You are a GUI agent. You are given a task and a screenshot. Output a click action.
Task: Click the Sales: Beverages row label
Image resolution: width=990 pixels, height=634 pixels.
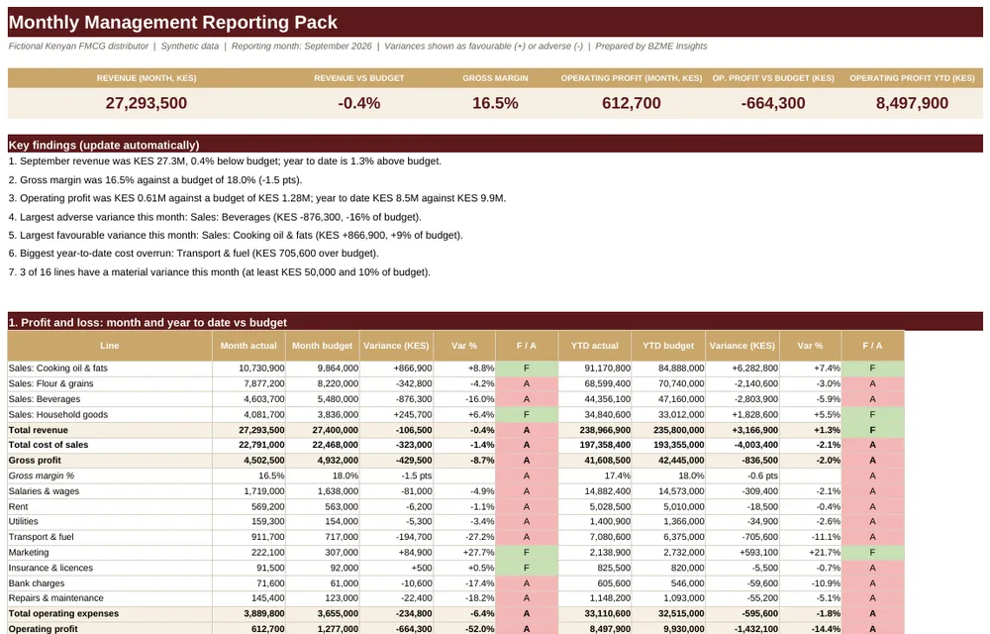tap(45, 399)
